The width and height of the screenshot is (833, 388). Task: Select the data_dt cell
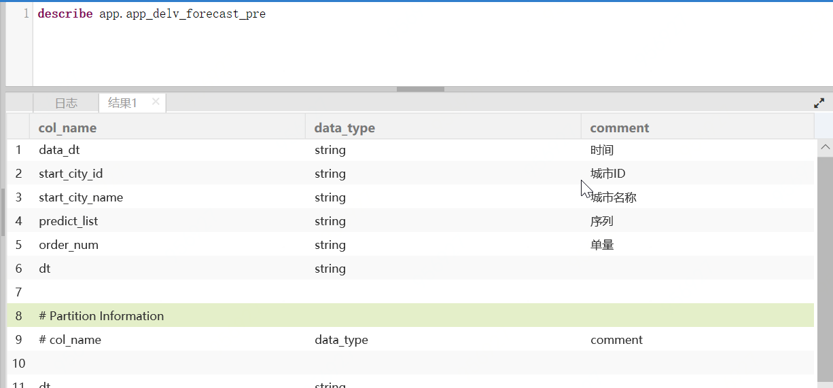(x=59, y=150)
